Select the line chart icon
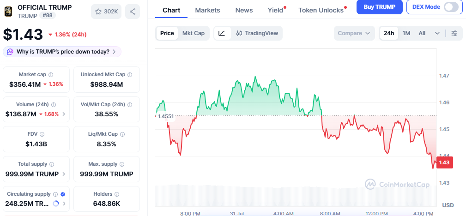Screen dimensions: 466x216 pyautogui.click(x=222, y=33)
